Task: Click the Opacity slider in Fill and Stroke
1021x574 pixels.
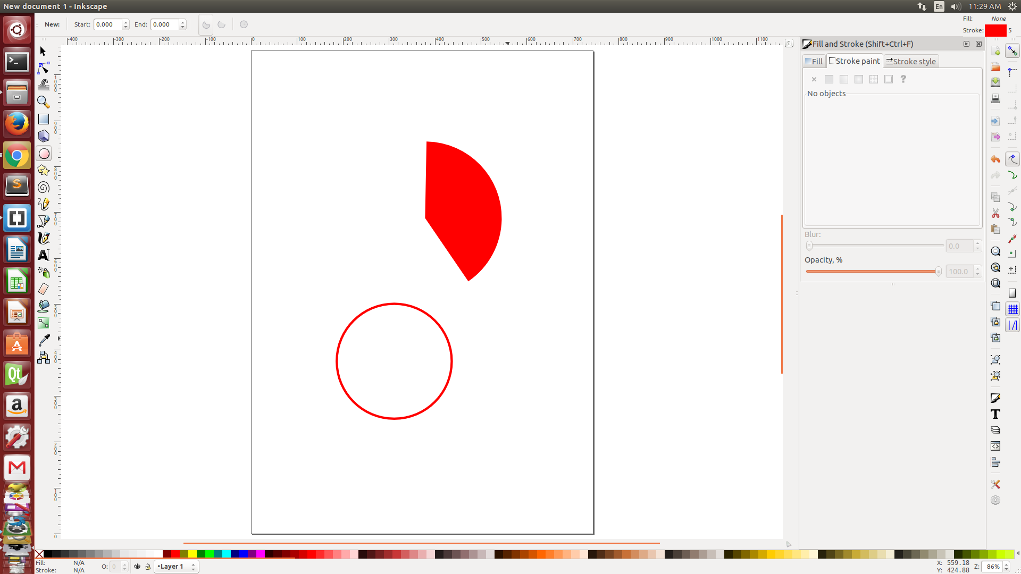Action: [x=873, y=271]
